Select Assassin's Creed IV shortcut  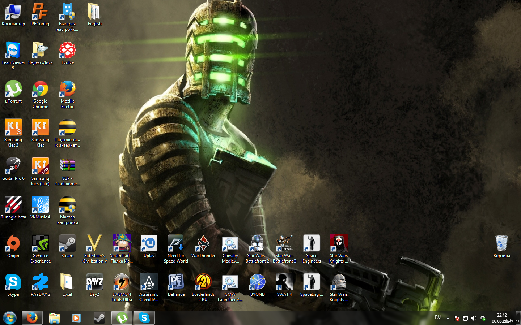tap(149, 288)
